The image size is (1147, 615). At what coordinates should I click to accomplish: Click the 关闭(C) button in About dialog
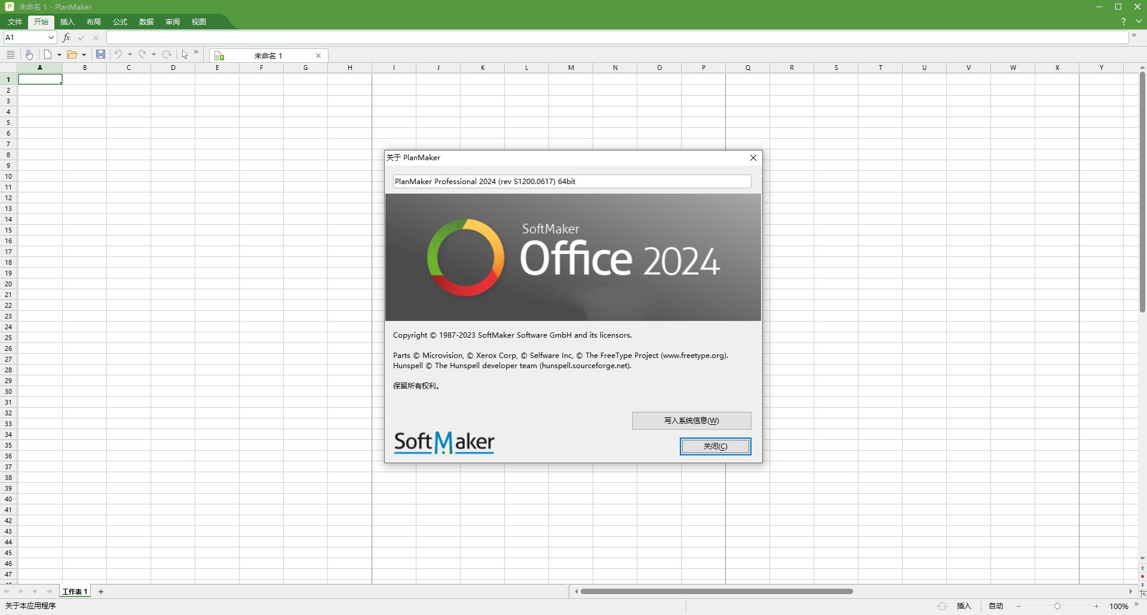(x=715, y=446)
